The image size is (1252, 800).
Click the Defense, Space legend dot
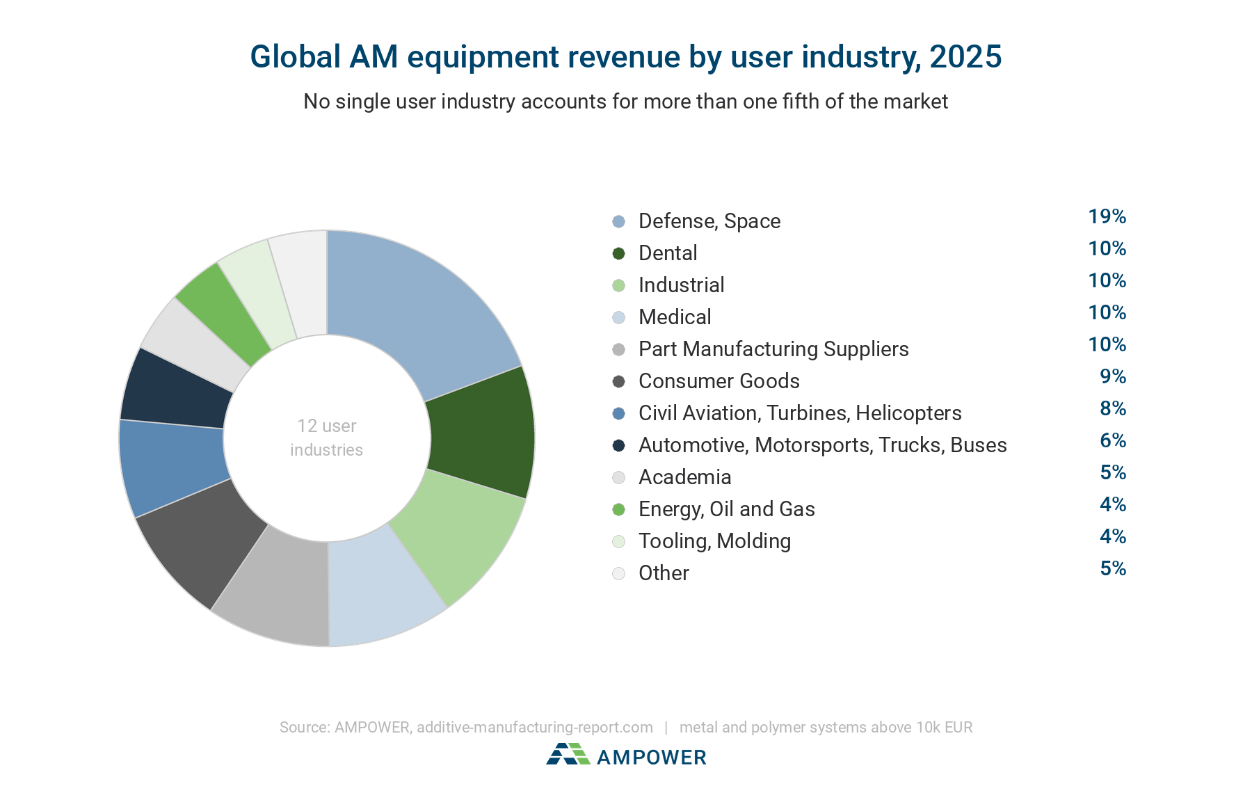pyautogui.click(x=618, y=221)
